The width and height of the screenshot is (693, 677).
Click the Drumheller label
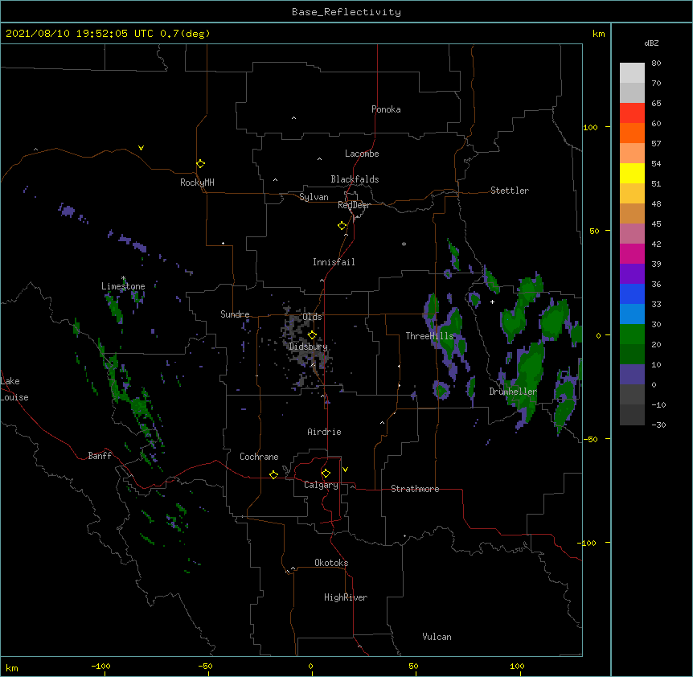(x=513, y=392)
